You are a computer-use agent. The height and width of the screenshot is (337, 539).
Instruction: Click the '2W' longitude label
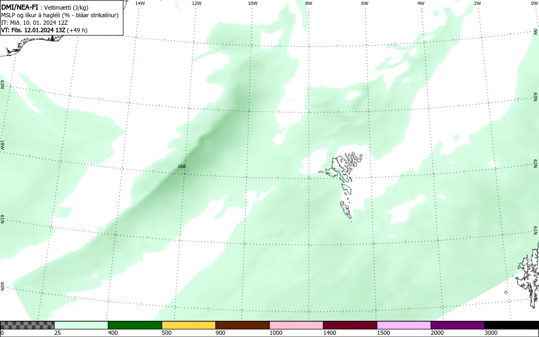477,3
